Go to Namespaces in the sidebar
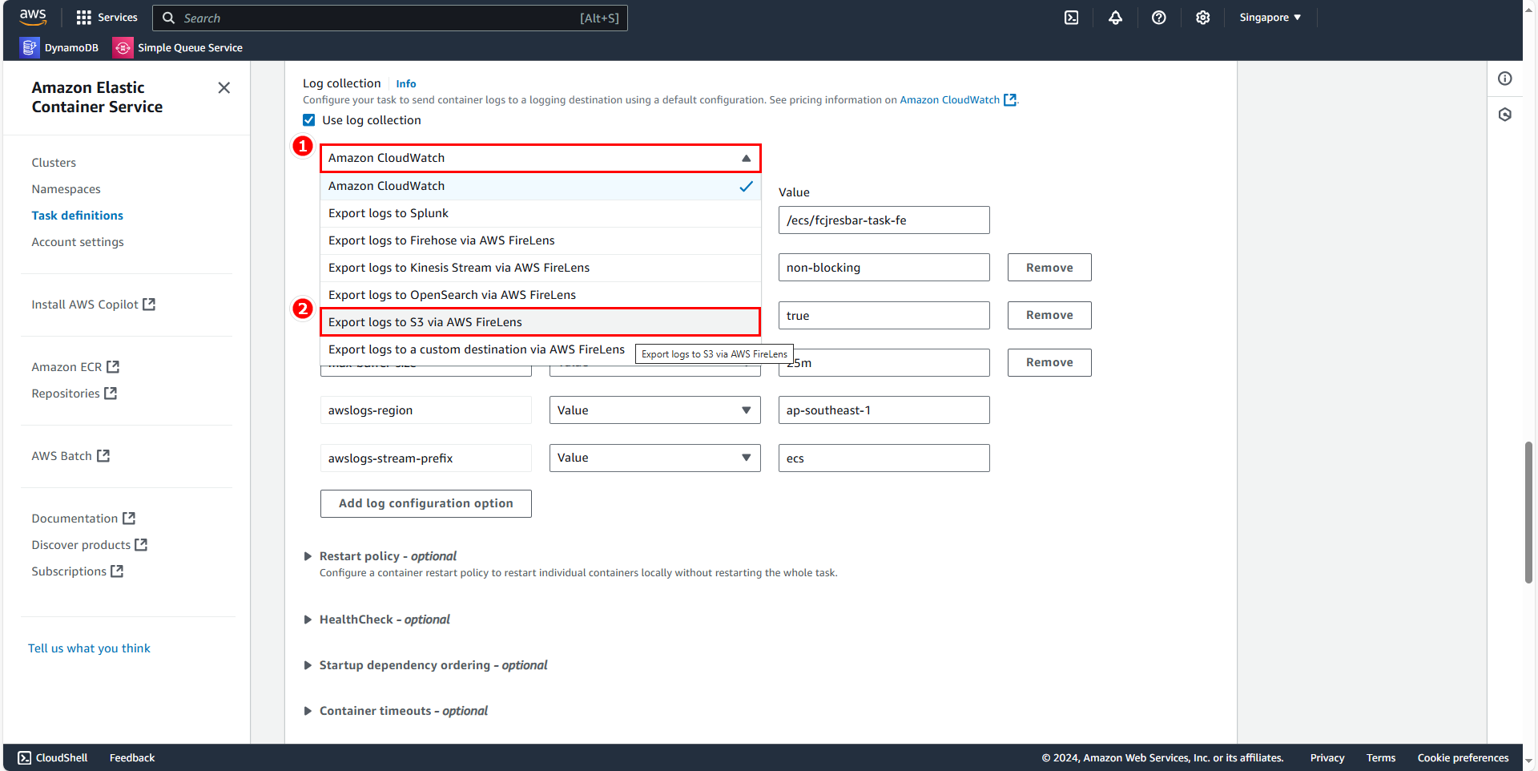The width and height of the screenshot is (1538, 771). (66, 189)
